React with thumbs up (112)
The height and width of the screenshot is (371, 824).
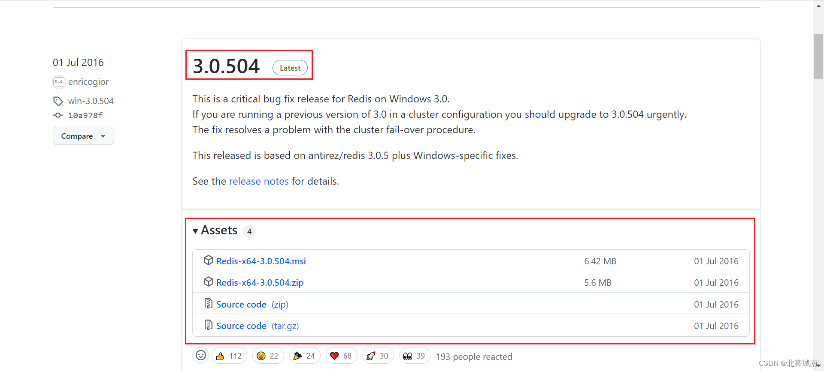point(229,356)
